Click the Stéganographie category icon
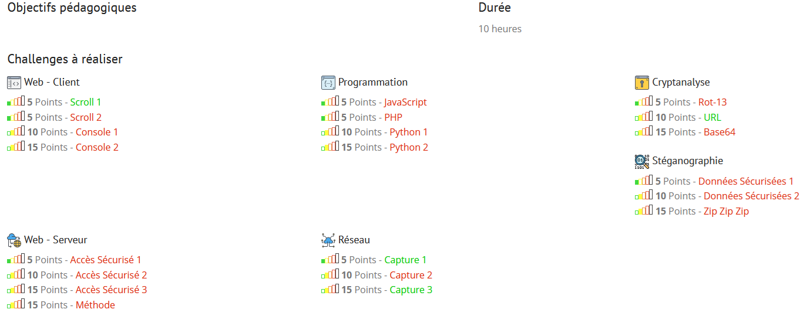810x316 pixels. pos(642,161)
